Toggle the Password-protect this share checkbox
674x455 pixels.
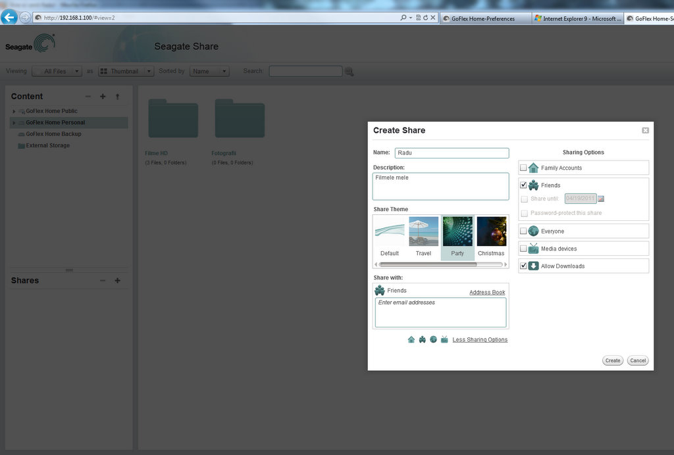point(524,213)
